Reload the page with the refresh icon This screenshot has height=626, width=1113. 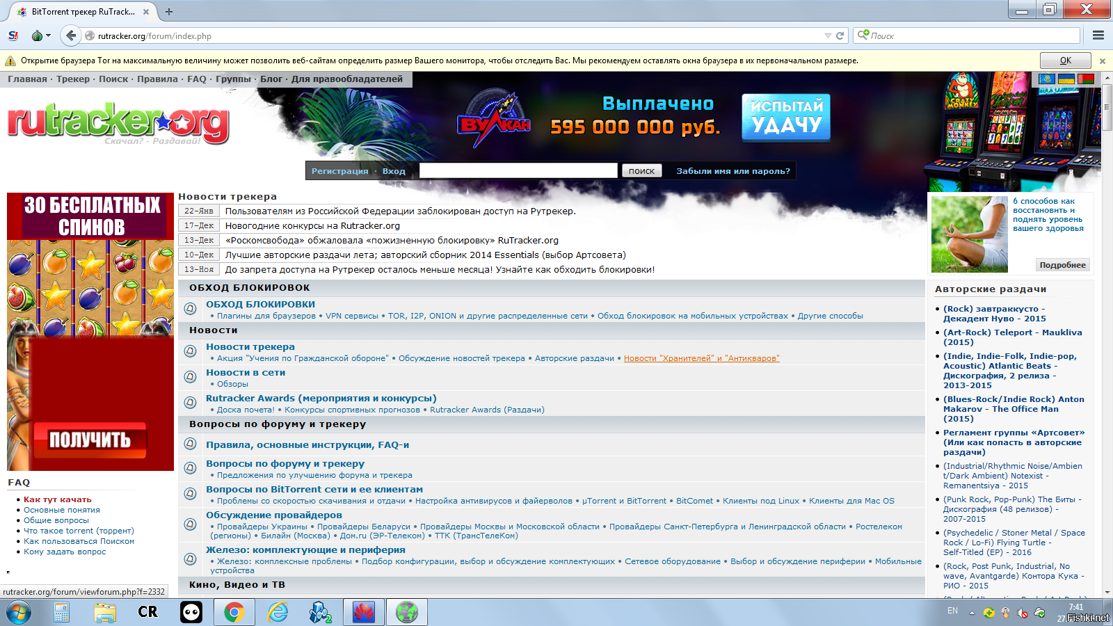tap(840, 35)
